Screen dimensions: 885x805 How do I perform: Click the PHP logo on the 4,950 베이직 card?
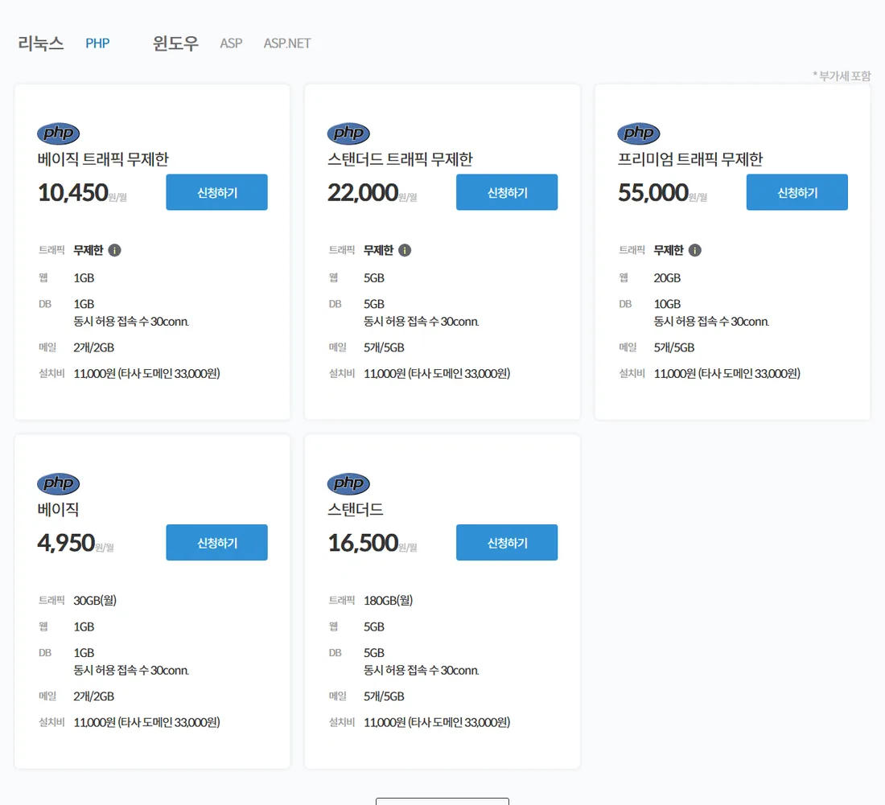pyautogui.click(x=58, y=484)
